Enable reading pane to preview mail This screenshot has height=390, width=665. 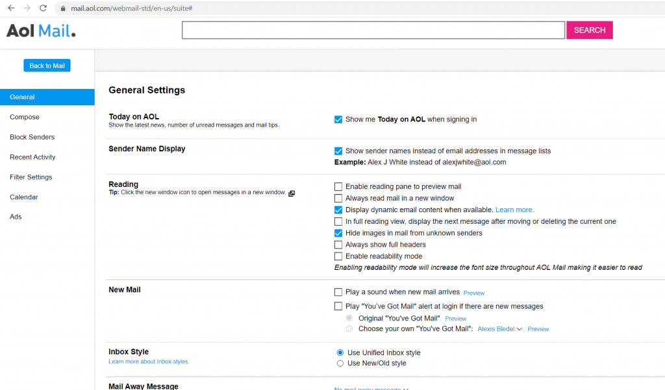[x=338, y=186]
